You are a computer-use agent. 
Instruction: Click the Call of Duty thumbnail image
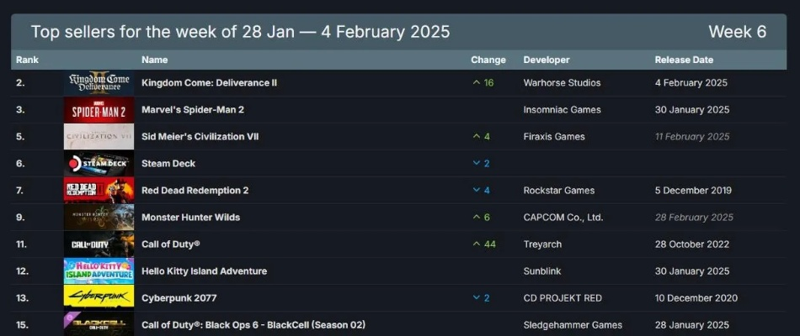click(x=99, y=244)
